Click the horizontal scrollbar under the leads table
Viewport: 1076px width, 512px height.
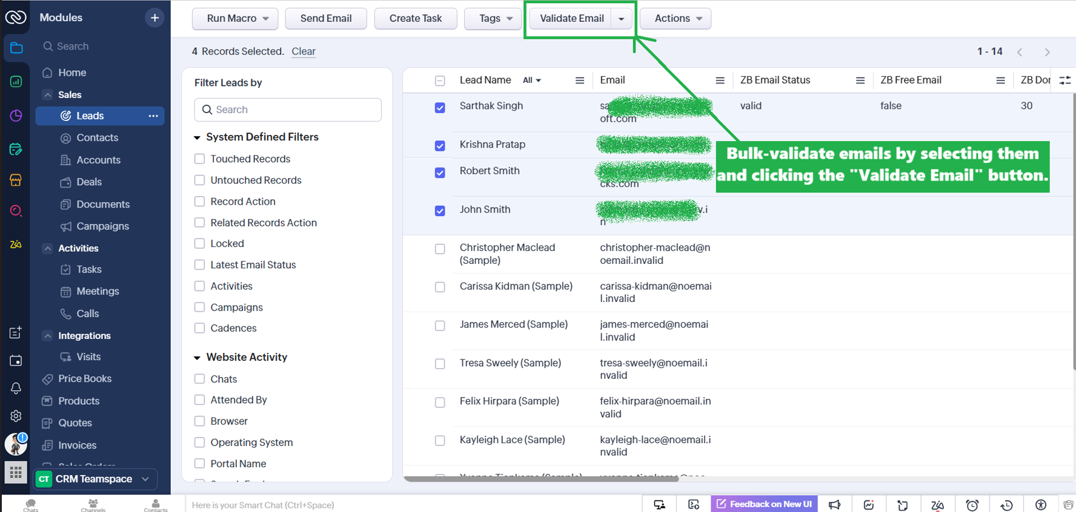[540, 479]
